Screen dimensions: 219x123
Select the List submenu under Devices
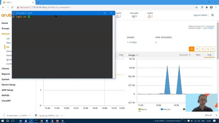(x=8, y=39)
